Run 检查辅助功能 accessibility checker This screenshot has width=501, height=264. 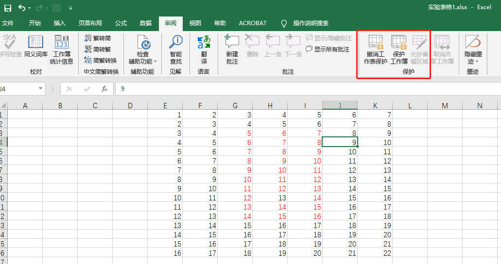pos(142,49)
